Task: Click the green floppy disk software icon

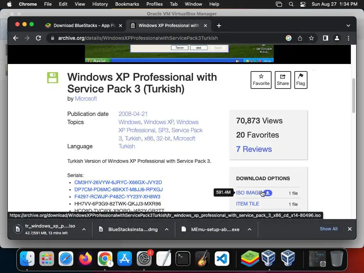Action: pos(53,77)
